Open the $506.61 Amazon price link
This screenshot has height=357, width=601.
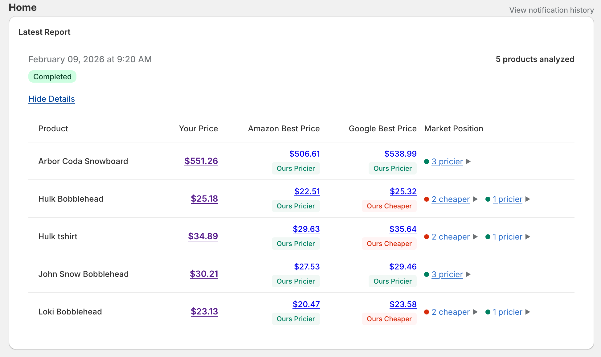[305, 154]
